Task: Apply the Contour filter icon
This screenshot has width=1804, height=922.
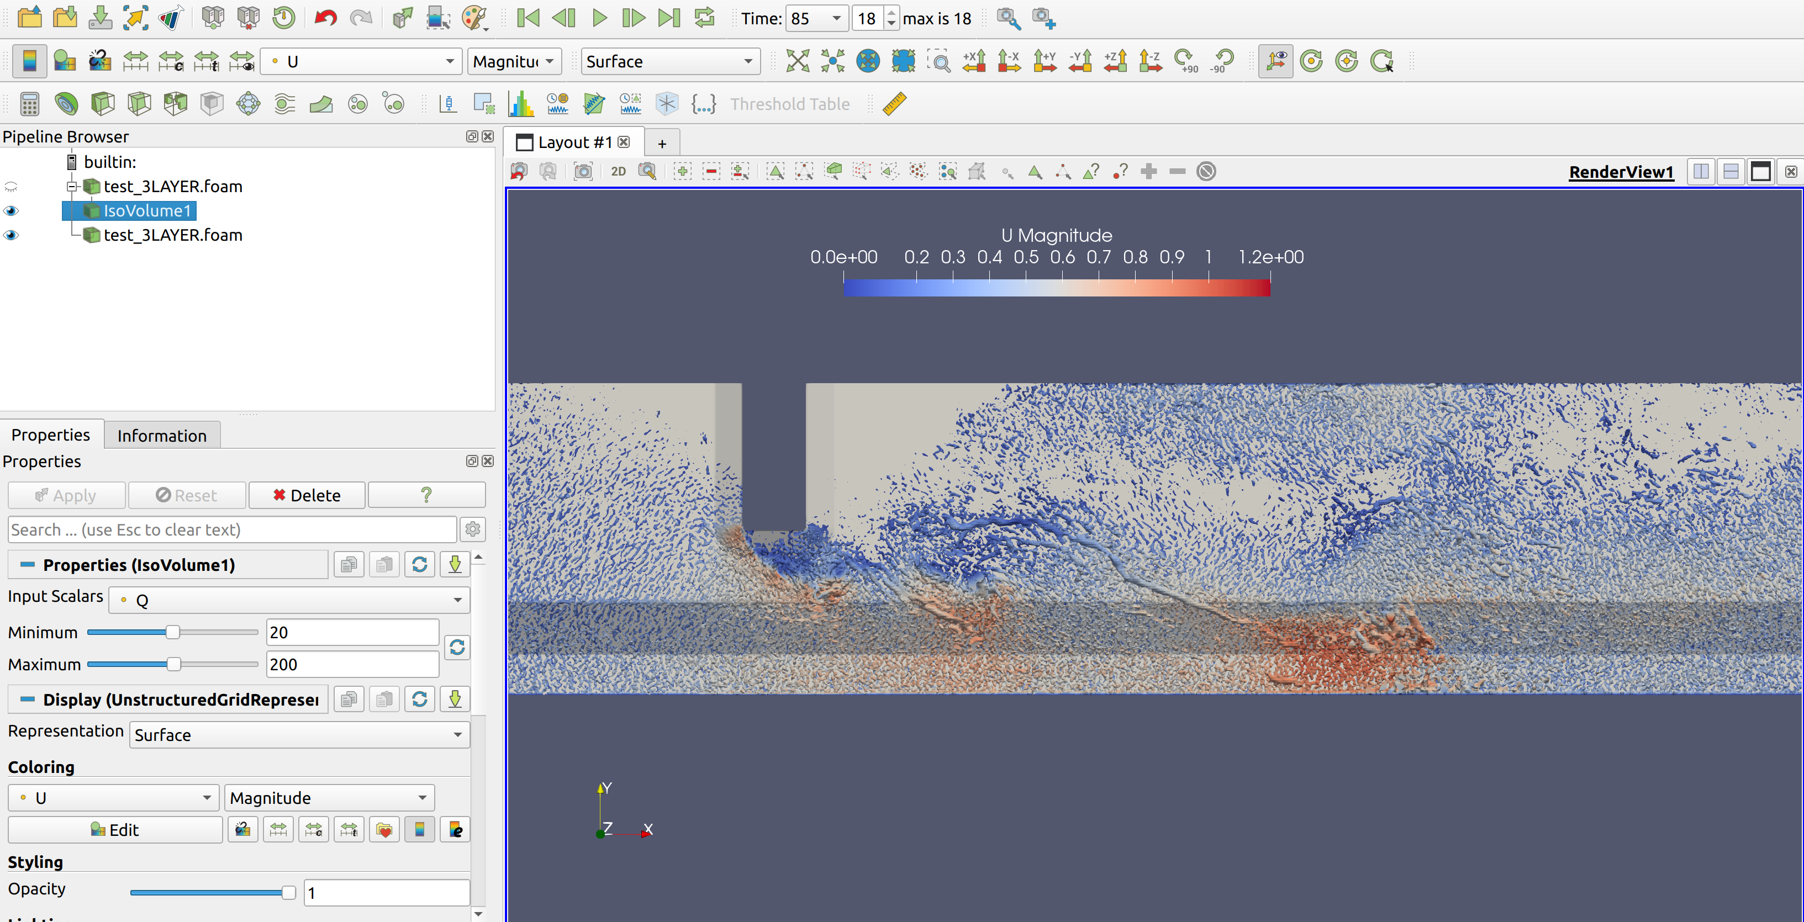Action: (66, 104)
